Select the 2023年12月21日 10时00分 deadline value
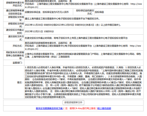 tap(39, 32)
